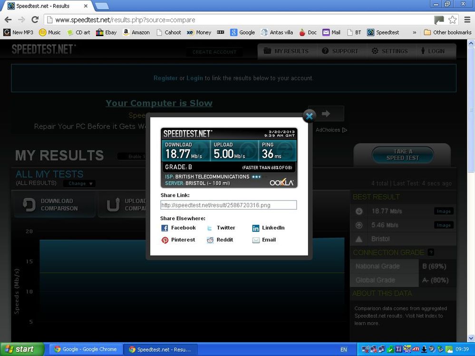Follow the Register link

tap(165, 78)
